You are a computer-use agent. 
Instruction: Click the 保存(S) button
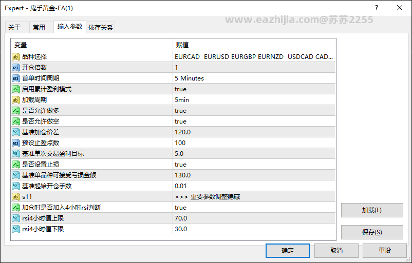coord(372,232)
